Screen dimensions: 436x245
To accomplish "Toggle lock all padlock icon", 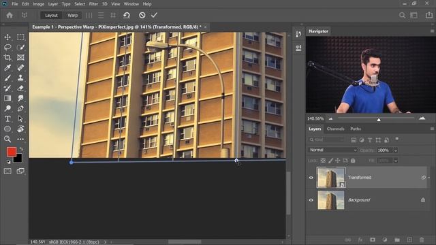I will tap(353, 161).
